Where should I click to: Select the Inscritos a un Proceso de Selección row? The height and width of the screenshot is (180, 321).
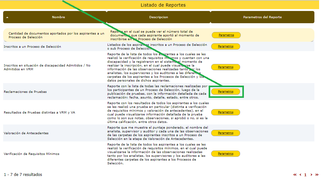[x=32, y=47]
